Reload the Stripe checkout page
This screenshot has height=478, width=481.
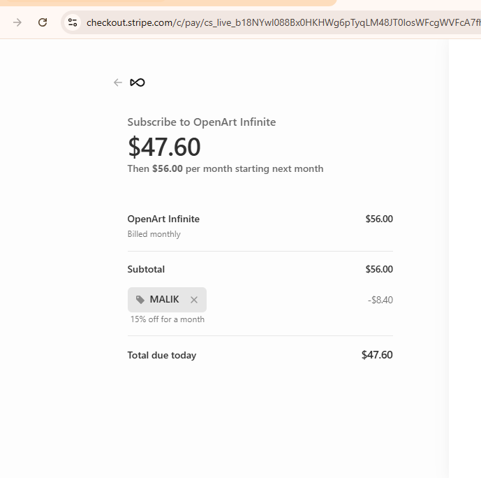pos(43,22)
